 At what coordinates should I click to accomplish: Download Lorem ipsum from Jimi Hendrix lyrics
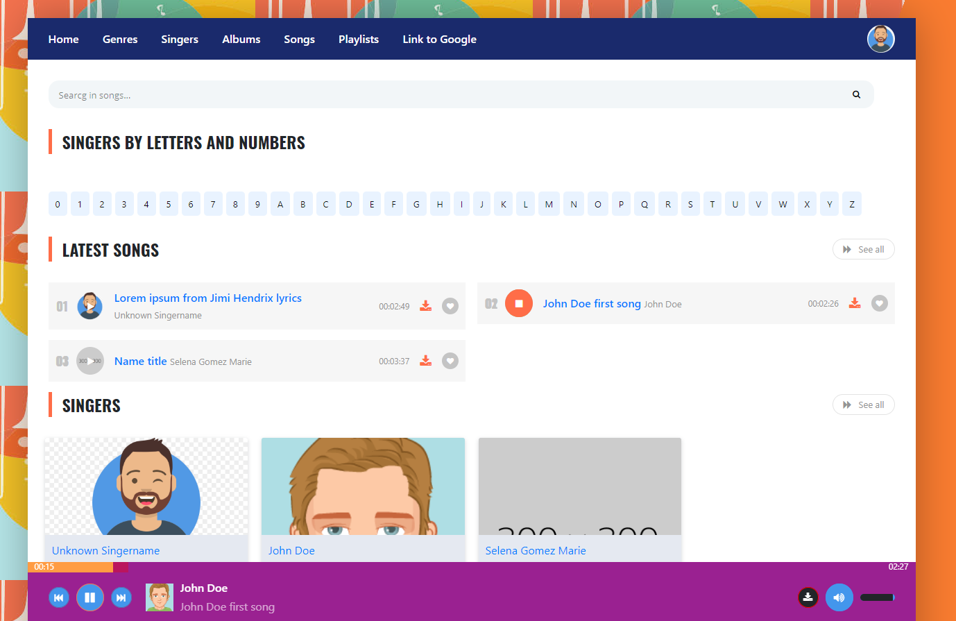[425, 305]
